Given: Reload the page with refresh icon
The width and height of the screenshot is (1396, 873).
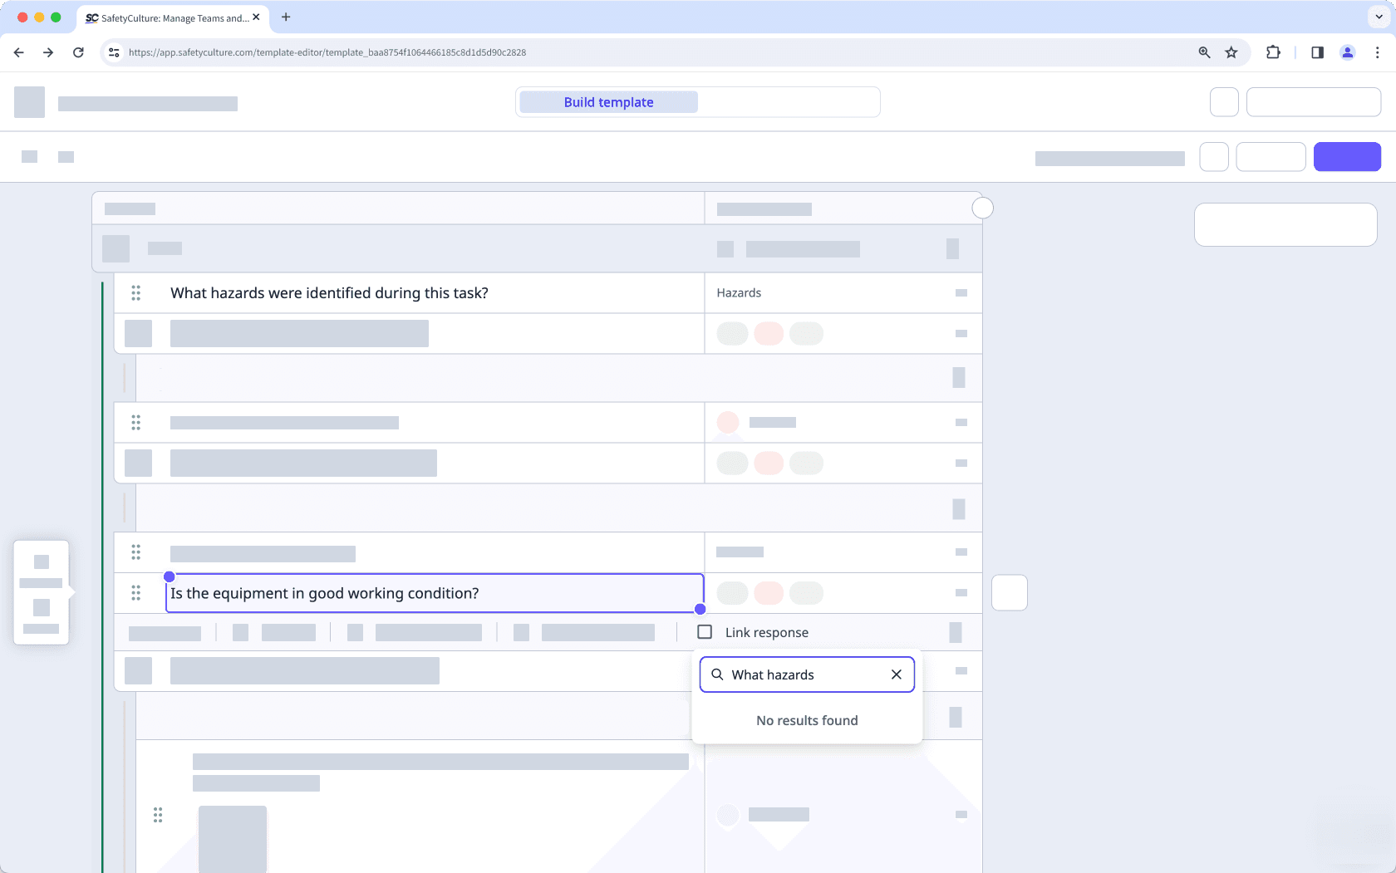Looking at the screenshot, I should pyautogui.click(x=78, y=52).
